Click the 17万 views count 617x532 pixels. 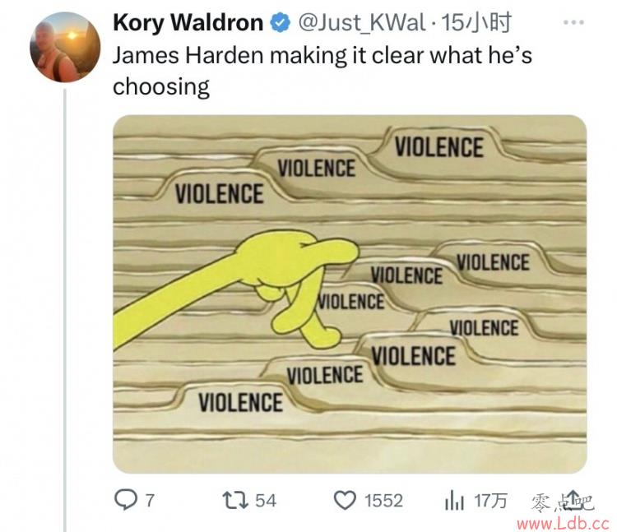point(490,501)
